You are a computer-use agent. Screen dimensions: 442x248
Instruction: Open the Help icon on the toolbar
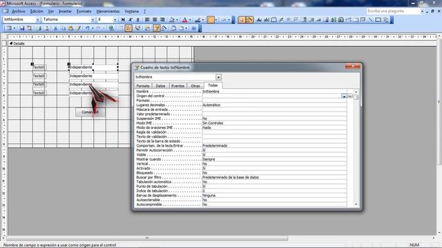point(194,28)
